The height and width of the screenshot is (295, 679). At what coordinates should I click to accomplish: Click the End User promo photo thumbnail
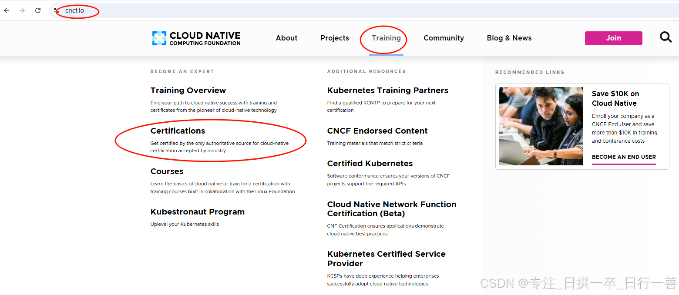pyautogui.click(x=541, y=126)
